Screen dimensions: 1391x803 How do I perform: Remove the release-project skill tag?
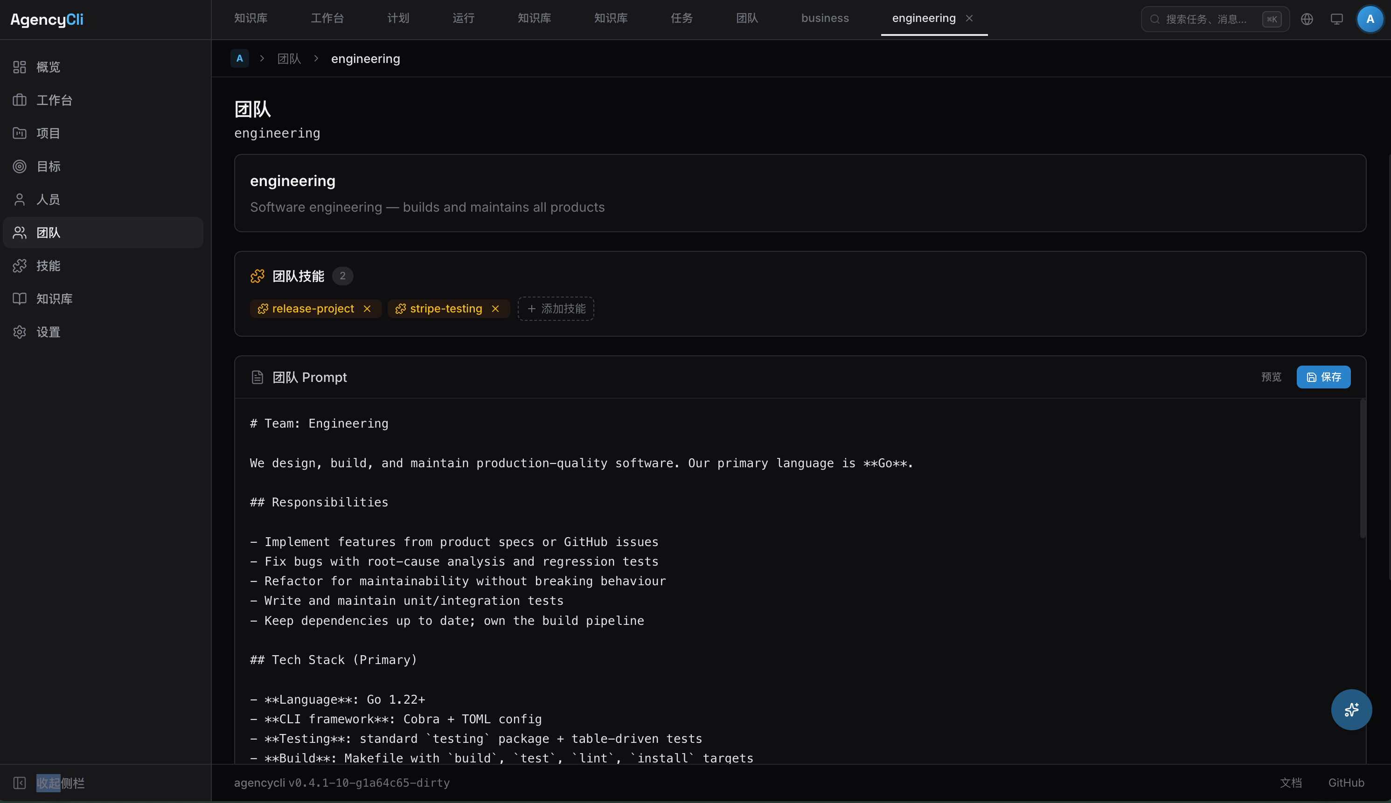pyautogui.click(x=367, y=309)
